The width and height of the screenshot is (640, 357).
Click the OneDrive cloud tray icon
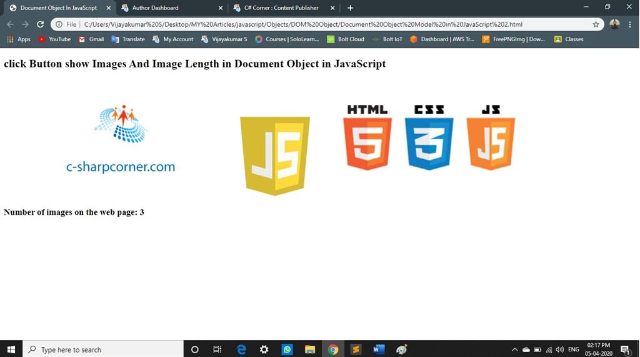pos(526,350)
